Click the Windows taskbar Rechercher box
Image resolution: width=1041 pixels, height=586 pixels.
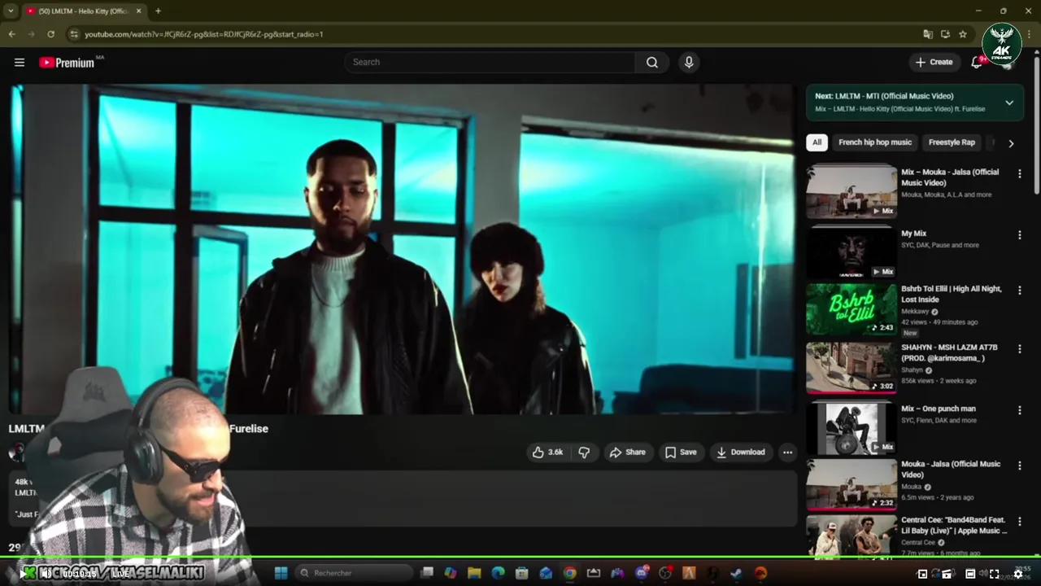point(354,573)
